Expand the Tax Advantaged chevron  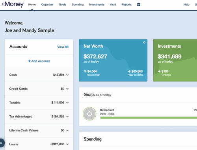tap(67, 116)
